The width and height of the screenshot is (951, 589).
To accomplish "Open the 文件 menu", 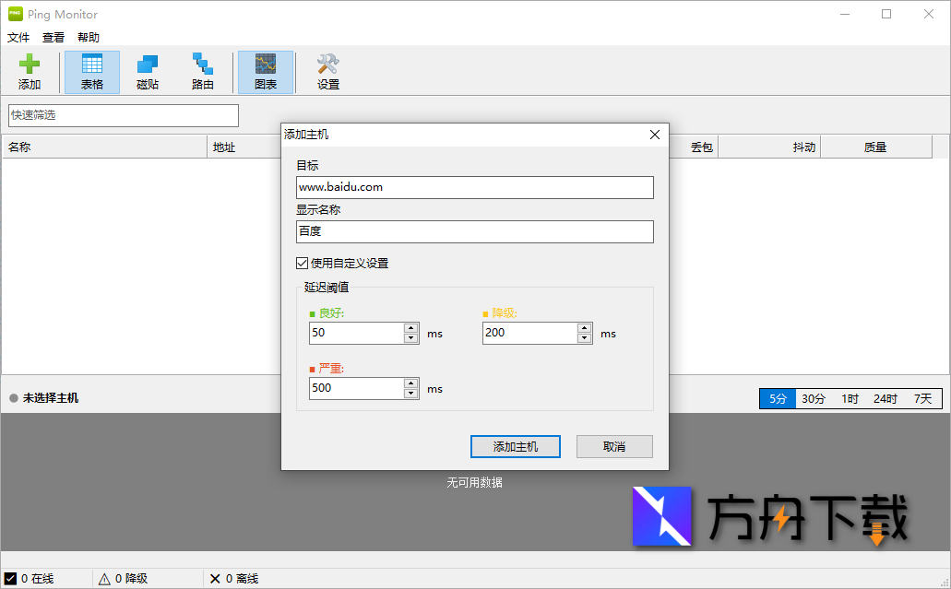I will click(x=18, y=37).
